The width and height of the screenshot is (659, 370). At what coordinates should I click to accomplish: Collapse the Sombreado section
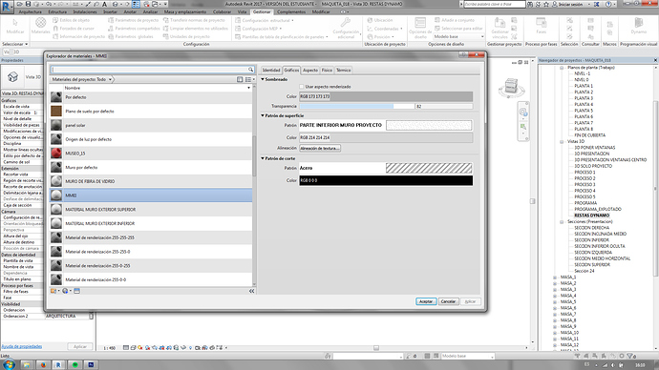[x=263, y=79]
